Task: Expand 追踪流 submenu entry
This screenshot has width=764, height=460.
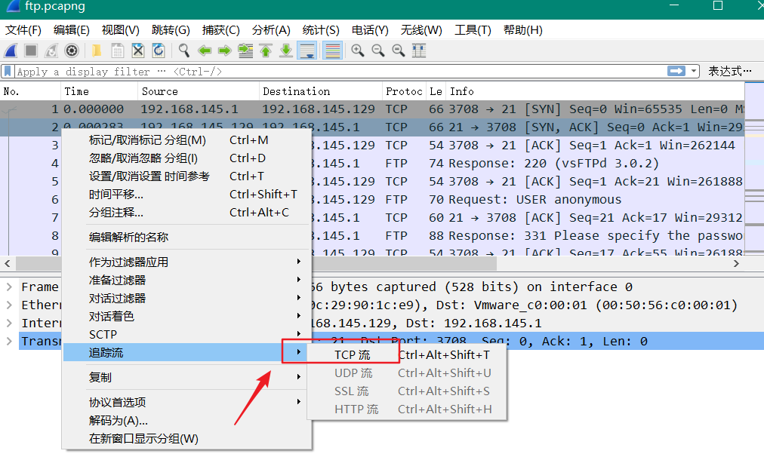Action: [186, 352]
